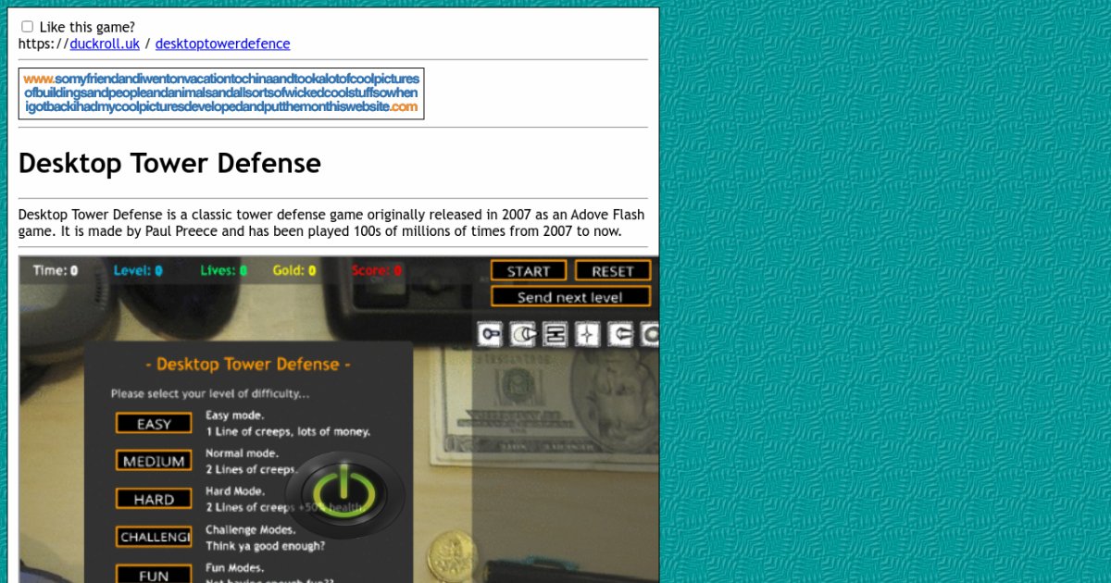The image size is (1111, 583).
Task: Select HARD difficulty mode
Action: 153,499
